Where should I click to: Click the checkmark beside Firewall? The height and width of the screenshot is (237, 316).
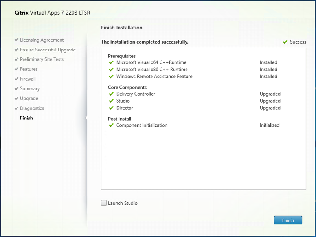[17, 79]
